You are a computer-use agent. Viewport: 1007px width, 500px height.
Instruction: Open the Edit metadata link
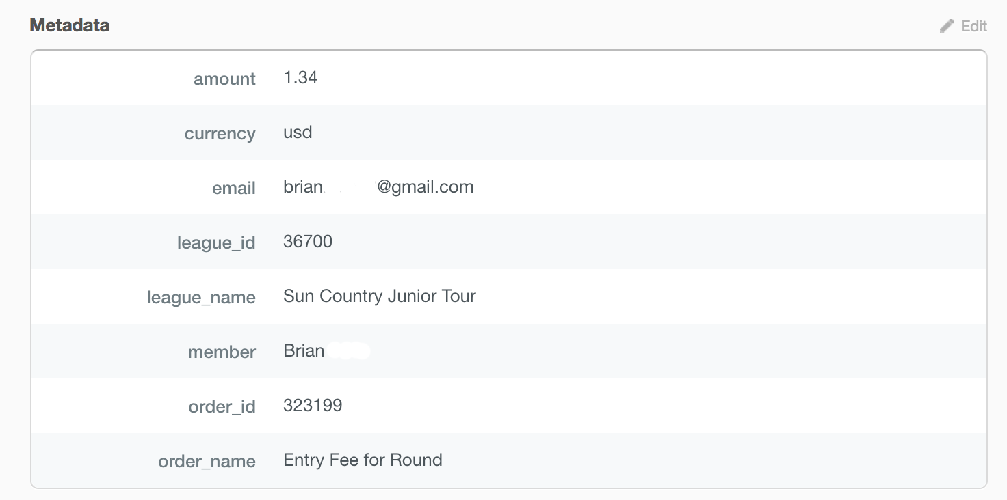pos(964,26)
